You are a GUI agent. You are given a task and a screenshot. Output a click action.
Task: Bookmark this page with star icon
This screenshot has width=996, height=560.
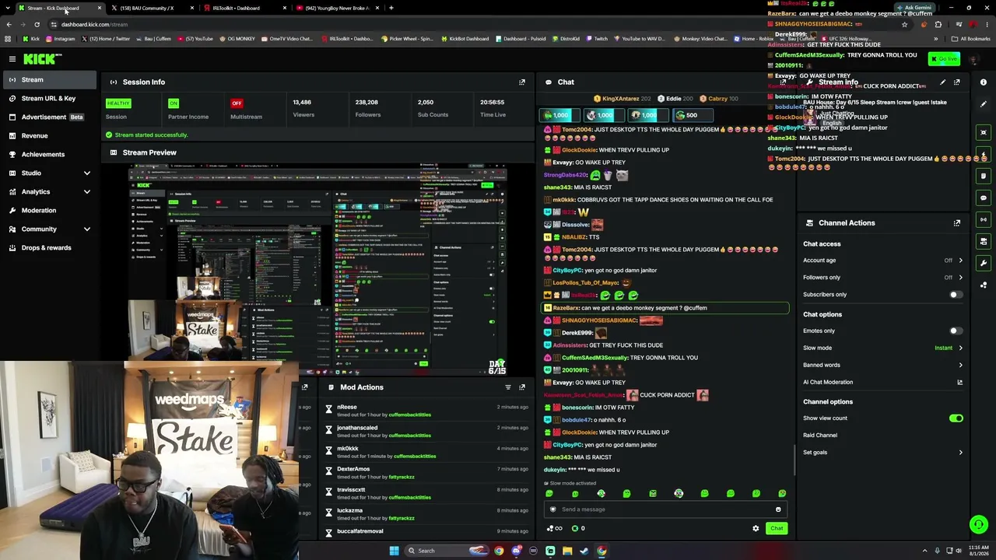coord(904,24)
